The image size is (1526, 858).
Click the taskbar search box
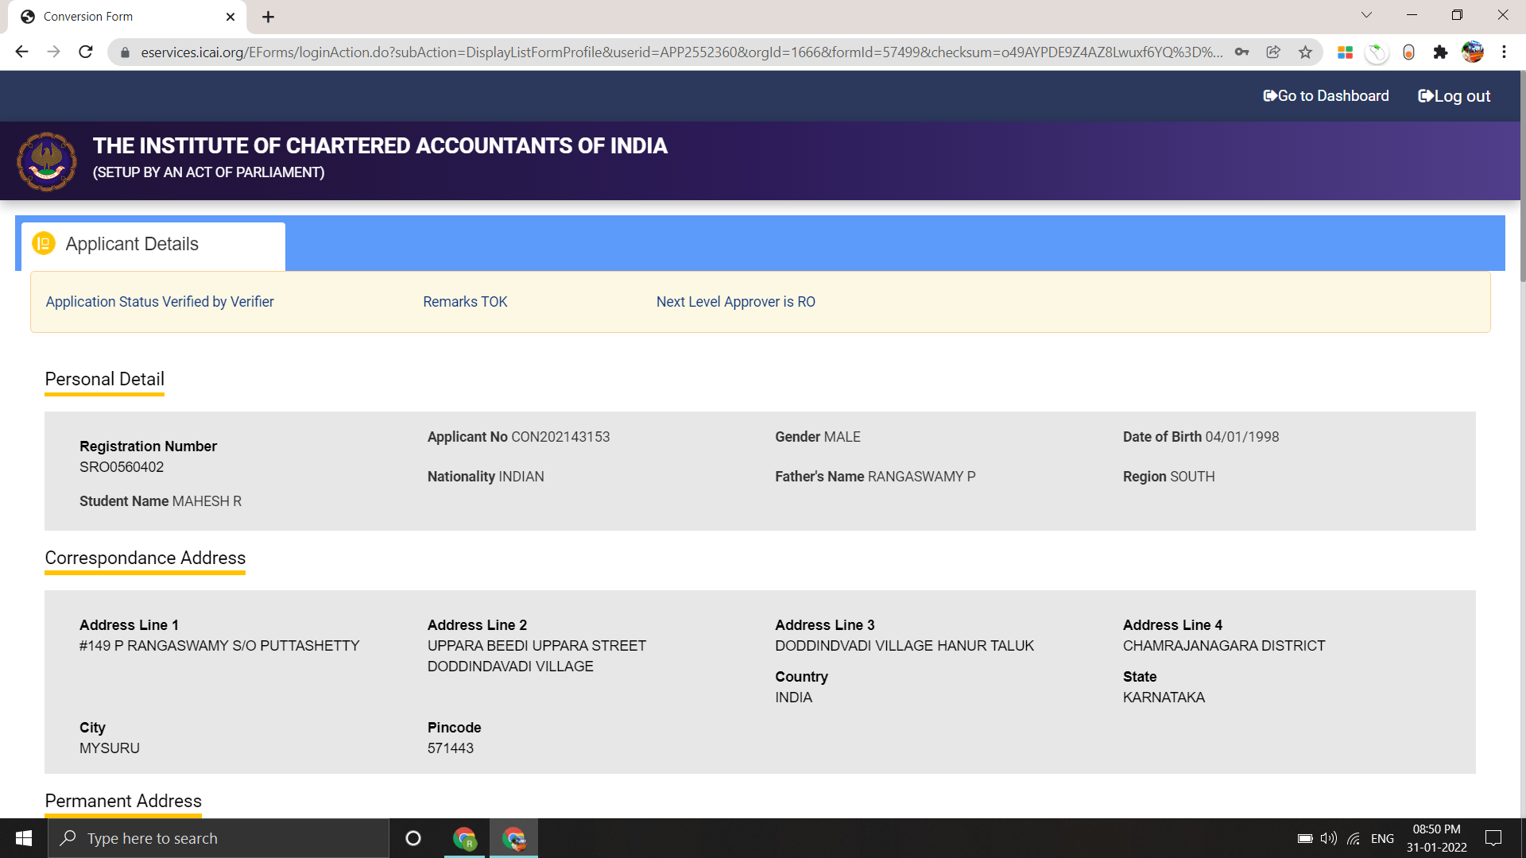[x=219, y=838]
